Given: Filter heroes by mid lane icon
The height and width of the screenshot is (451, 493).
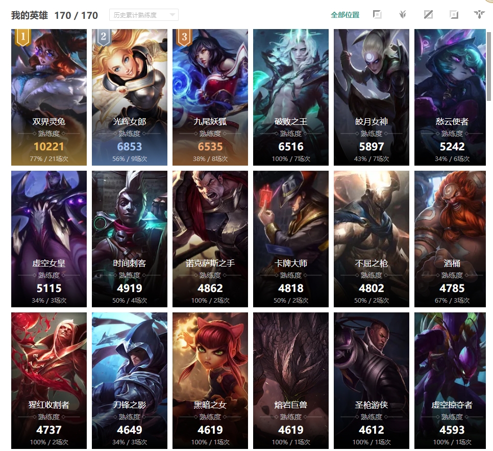Looking at the screenshot, I should coord(428,14).
